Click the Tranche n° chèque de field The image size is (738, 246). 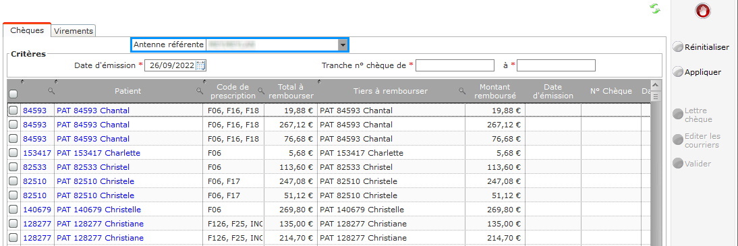(455, 65)
